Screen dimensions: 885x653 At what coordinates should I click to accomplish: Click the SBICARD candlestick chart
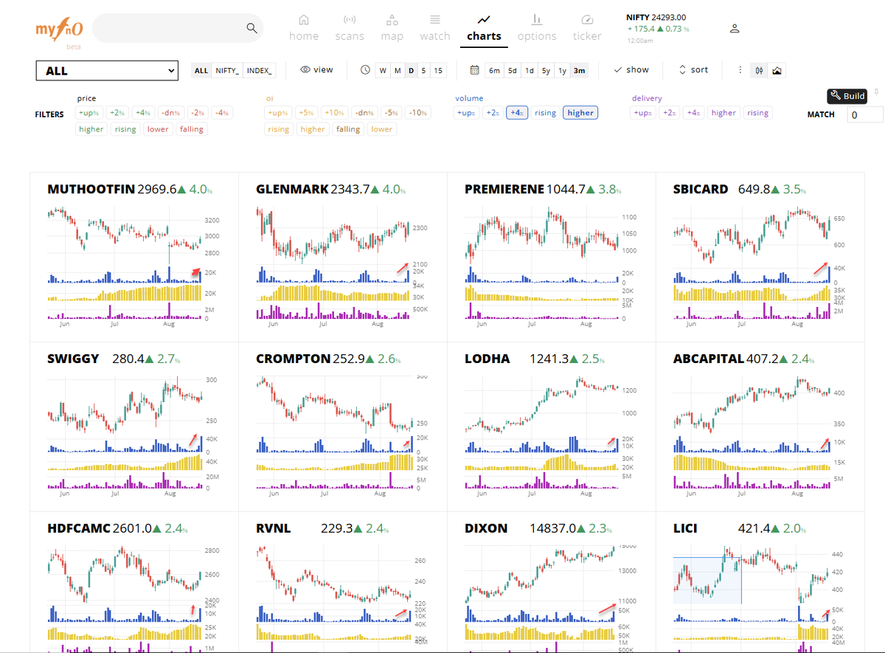tap(752, 235)
